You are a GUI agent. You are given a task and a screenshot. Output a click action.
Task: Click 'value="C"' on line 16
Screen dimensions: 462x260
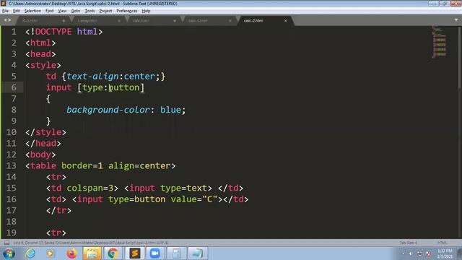pos(194,199)
